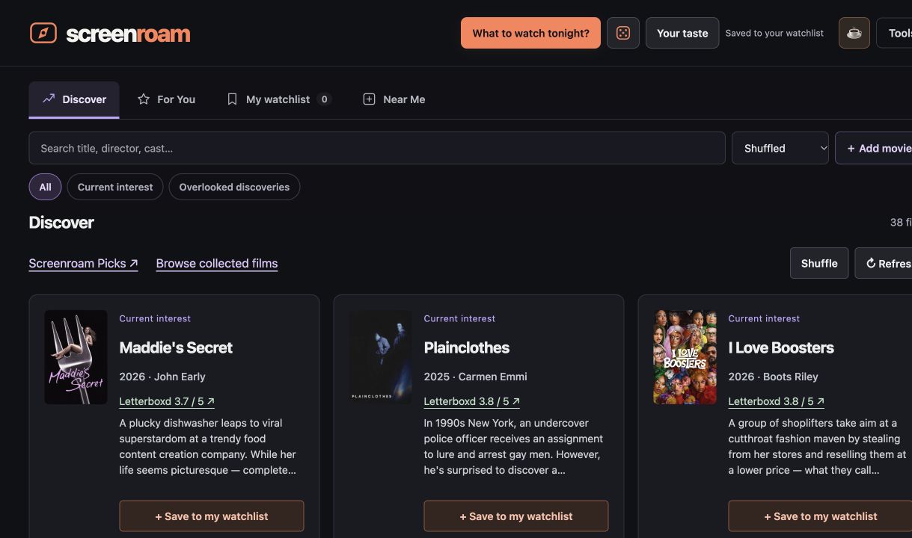
Task: Click the Plainclothes poster thumbnail
Action: 380,357
